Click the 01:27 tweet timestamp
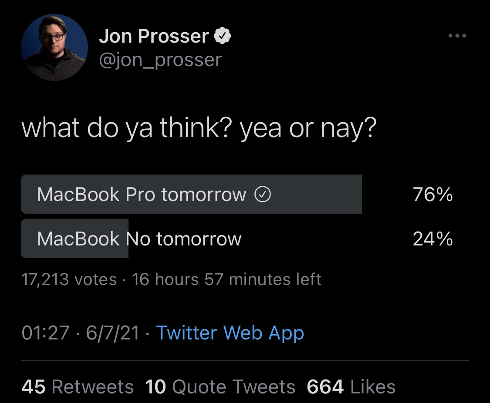 click(x=45, y=333)
